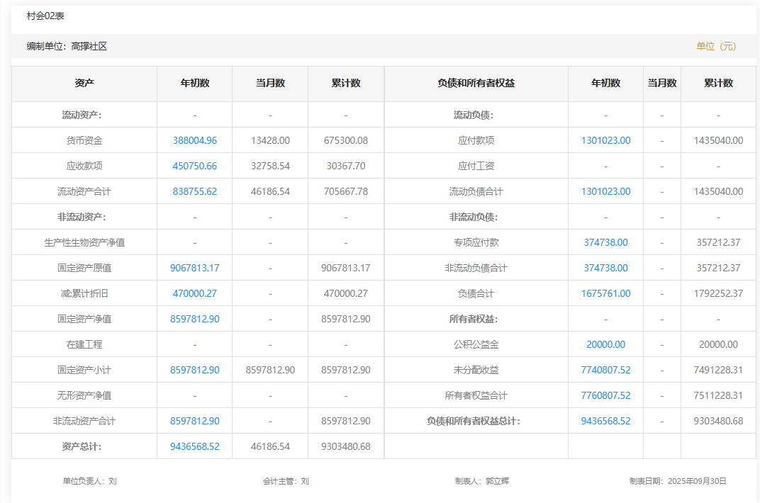This screenshot has width=760, height=503.
Task: Open the 固定资产净值 row's 年初数 link
Action: pos(195,319)
